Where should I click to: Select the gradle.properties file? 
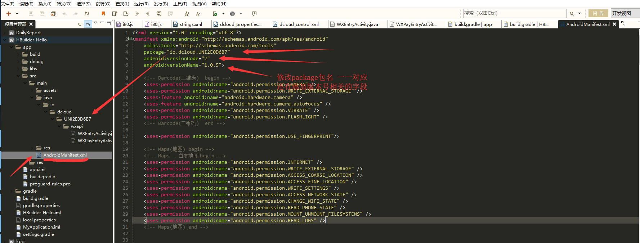(41, 206)
